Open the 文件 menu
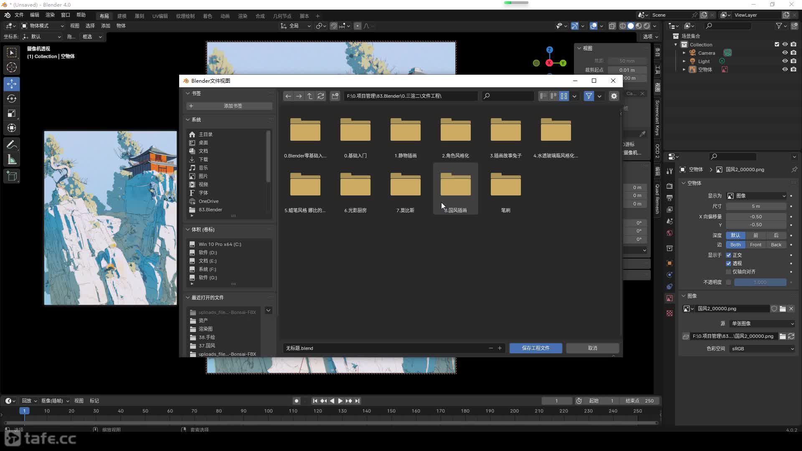802x451 pixels. (x=19, y=15)
